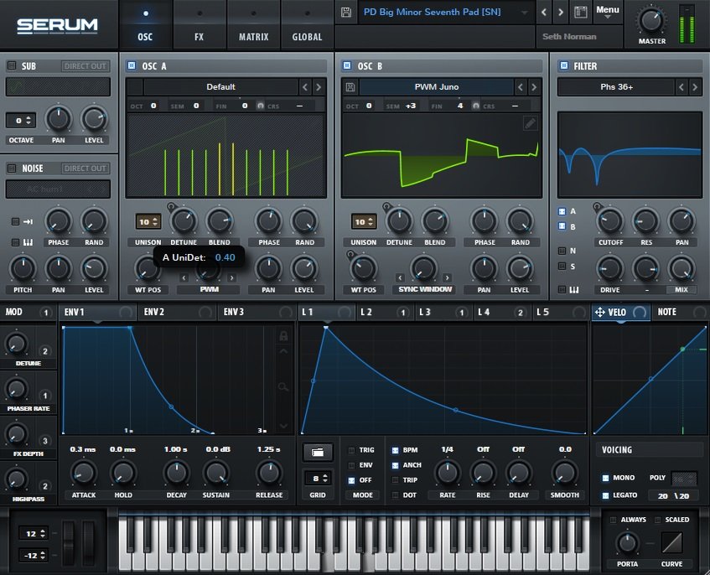Go to the previous preset arrow
Image resolution: width=710 pixels, height=575 pixels.
[x=544, y=13]
